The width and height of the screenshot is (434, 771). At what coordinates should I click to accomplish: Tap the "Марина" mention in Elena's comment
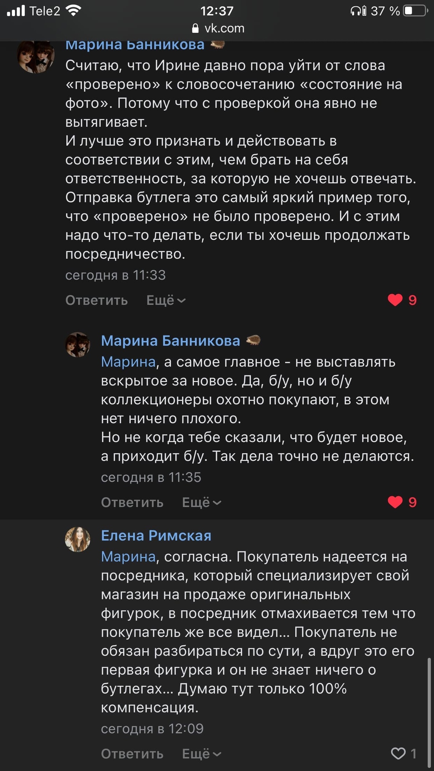128,556
